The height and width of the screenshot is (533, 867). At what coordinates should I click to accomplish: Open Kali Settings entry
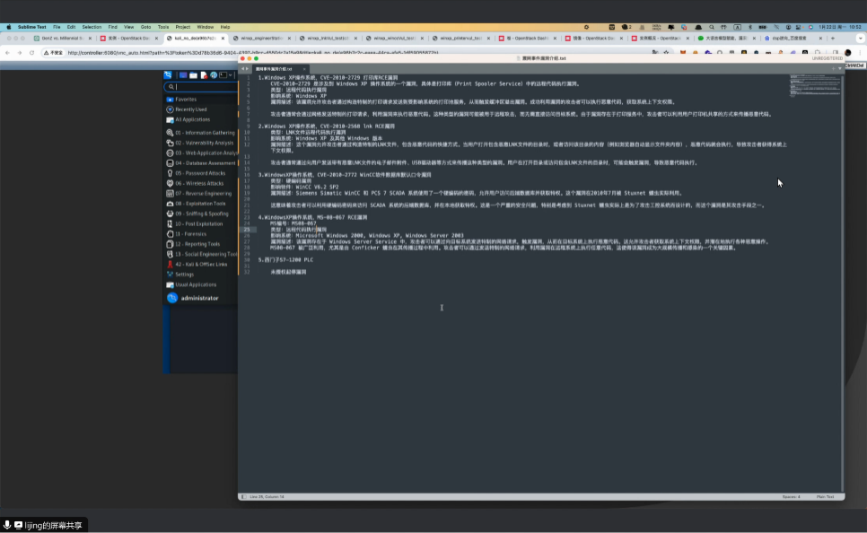click(x=184, y=275)
